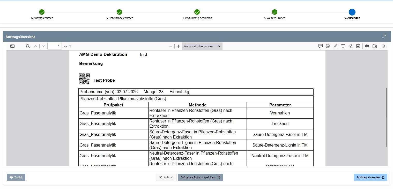The width and height of the screenshot is (393, 189).
Task: Choose the freehand draw pen tool
Action: pyautogui.click(x=351, y=46)
